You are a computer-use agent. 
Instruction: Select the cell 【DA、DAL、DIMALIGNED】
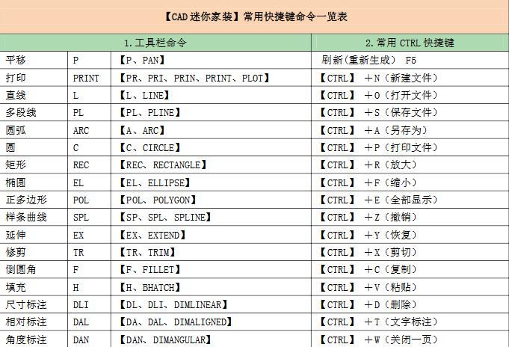pos(211,322)
